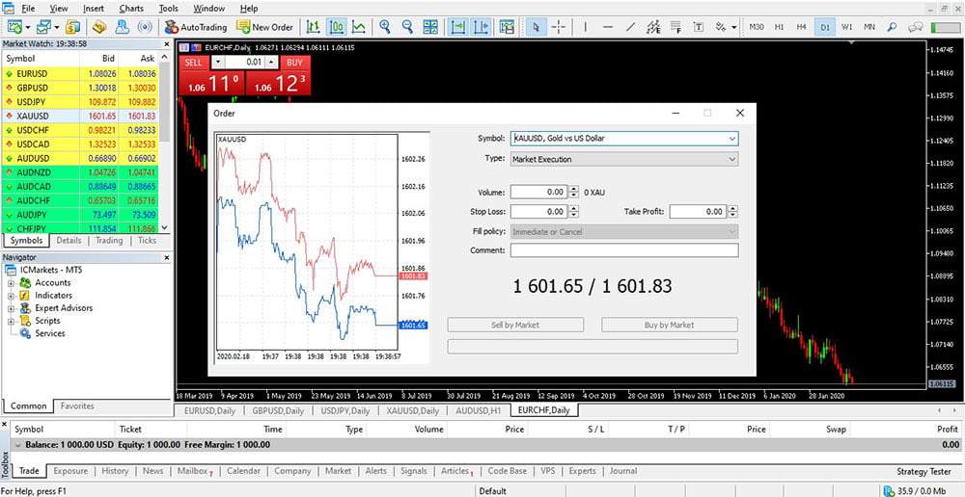Image resolution: width=965 pixels, height=497 pixels.
Task: Toggle the Market Watch dollar-stack icon
Action: 73,27
